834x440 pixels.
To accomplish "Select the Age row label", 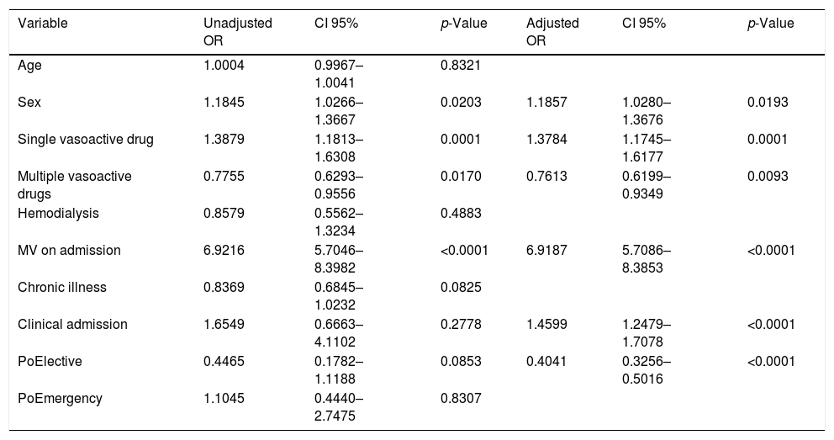I will [29, 65].
